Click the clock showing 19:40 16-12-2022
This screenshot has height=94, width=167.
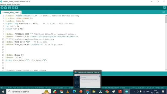tap(155, 92)
